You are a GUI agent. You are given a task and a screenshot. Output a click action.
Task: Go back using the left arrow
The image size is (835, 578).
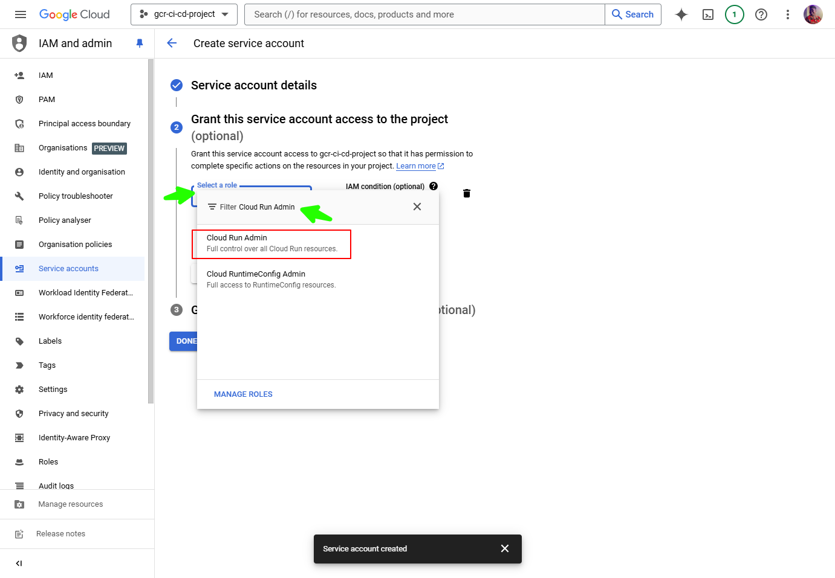click(x=172, y=43)
